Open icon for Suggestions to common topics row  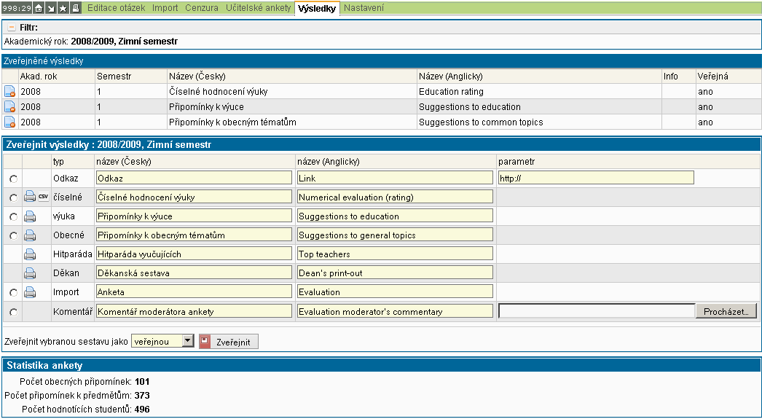tap(10, 122)
